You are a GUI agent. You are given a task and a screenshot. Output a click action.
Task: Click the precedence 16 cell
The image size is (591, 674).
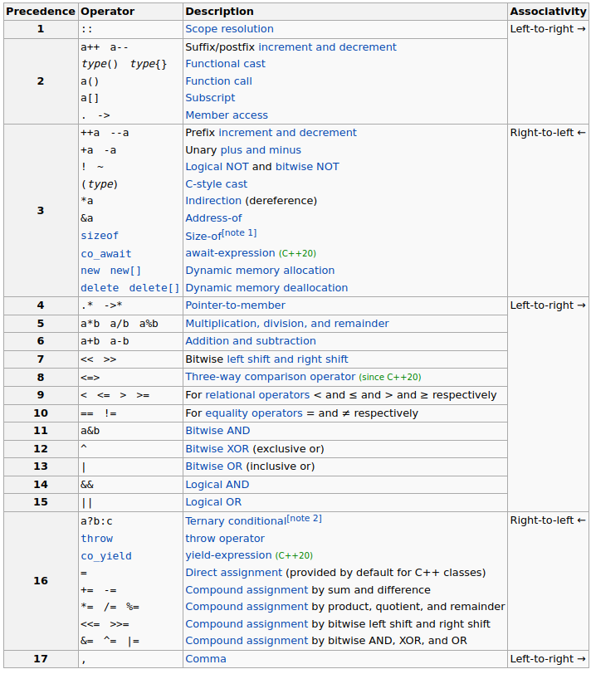[41, 581]
